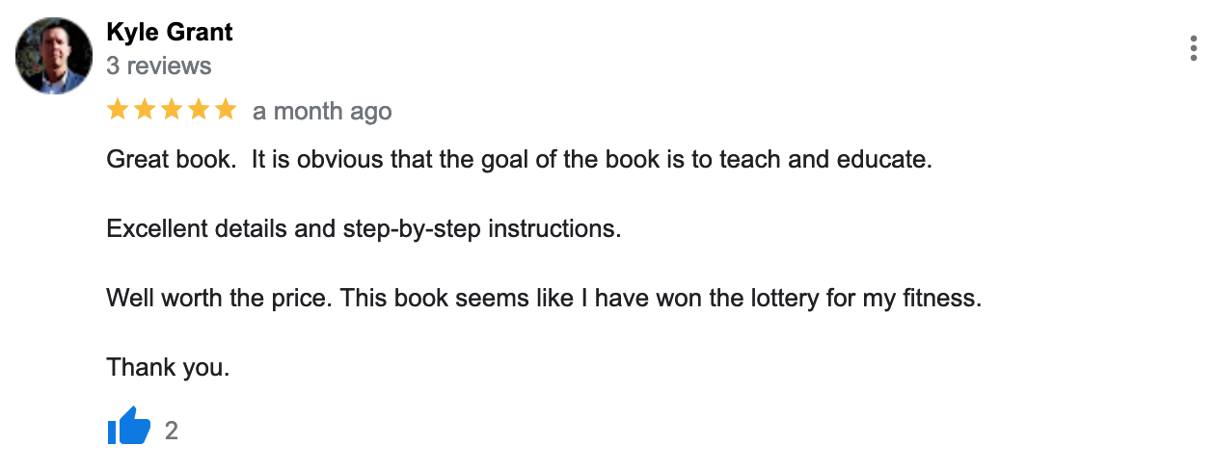Click the "Excellent details and step-by-step instructions" line
Viewport: 1215px width, 472px height.
[x=364, y=229]
